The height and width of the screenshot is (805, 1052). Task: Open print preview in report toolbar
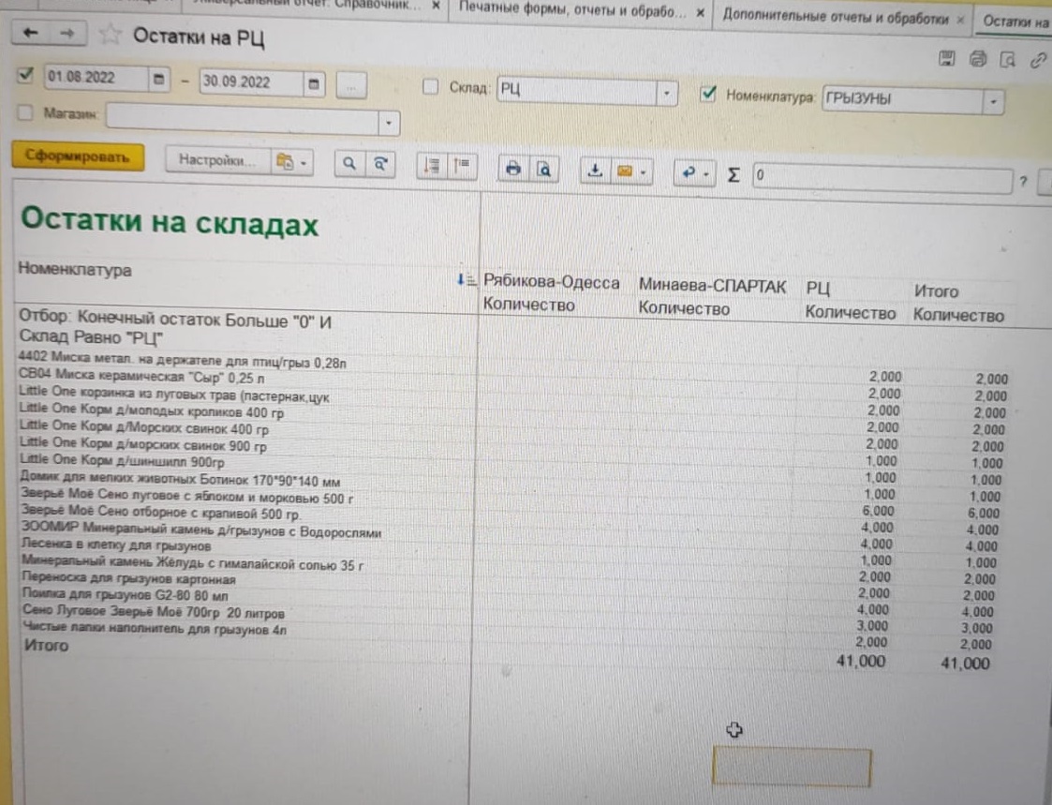pos(543,170)
